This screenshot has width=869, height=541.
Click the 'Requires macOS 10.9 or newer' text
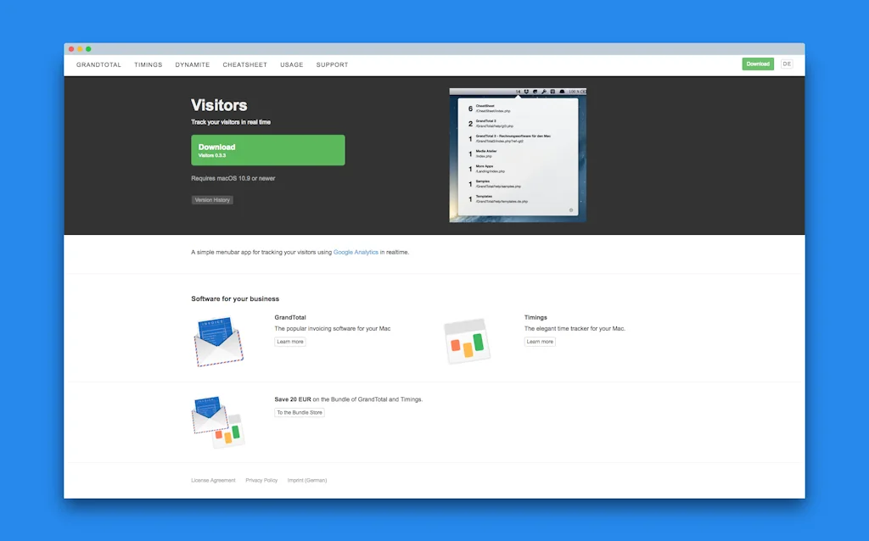(233, 178)
